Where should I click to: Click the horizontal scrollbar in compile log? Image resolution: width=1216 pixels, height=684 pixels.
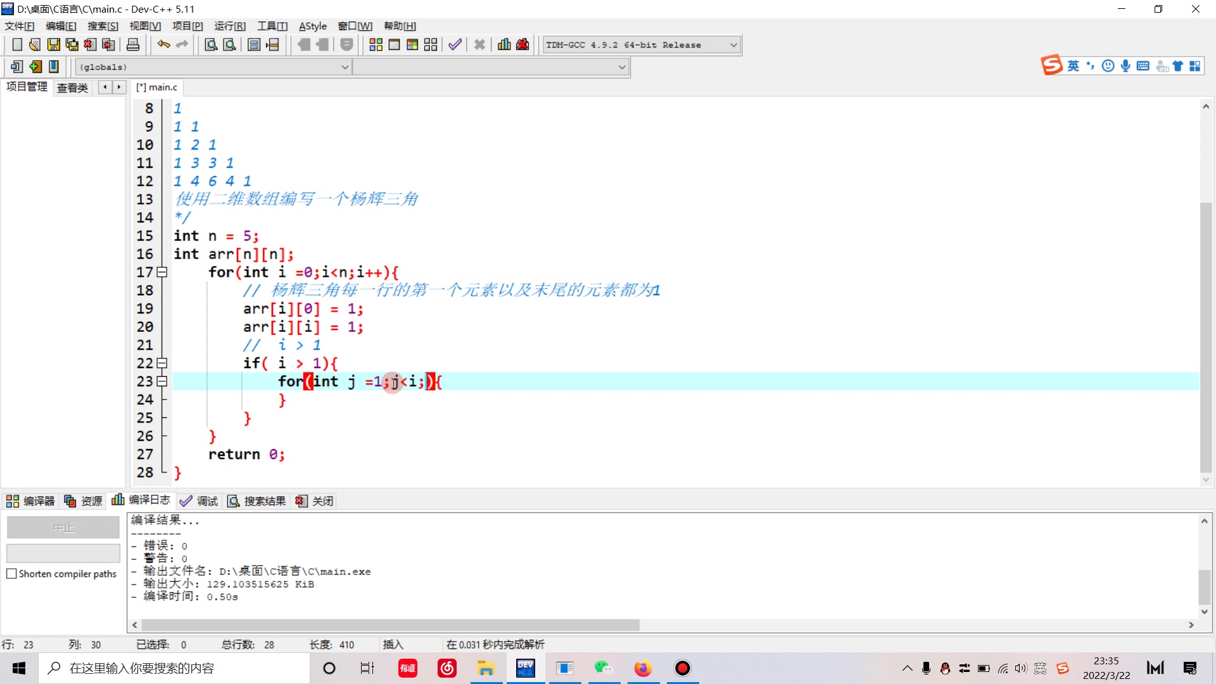pos(389,625)
